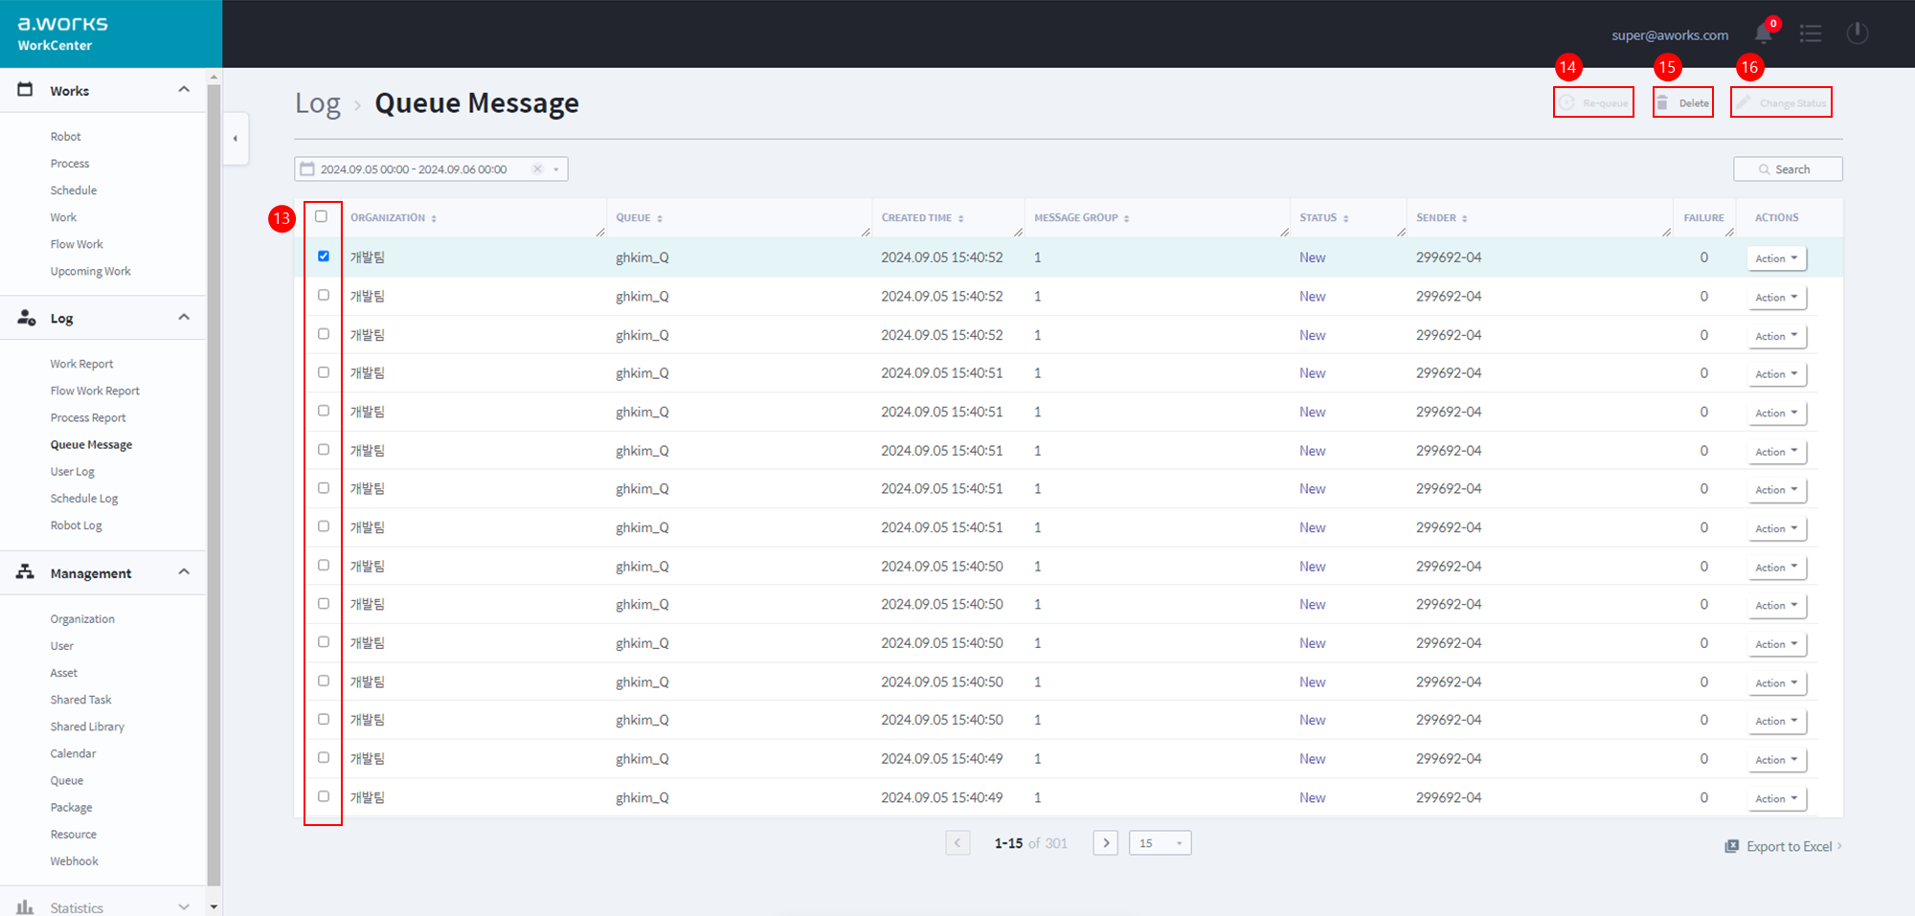Image resolution: width=1915 pixels, height=916 pixels.
Task: Click the Management hierarchy icon
Action: [26, 572]
